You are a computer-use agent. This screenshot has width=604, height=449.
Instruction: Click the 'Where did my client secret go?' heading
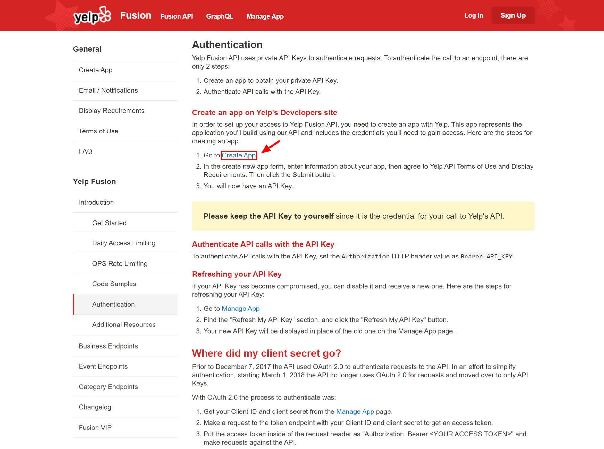[266, 353]
